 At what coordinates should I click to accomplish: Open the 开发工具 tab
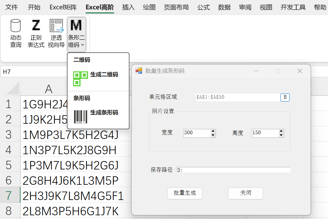click(293, 7)
